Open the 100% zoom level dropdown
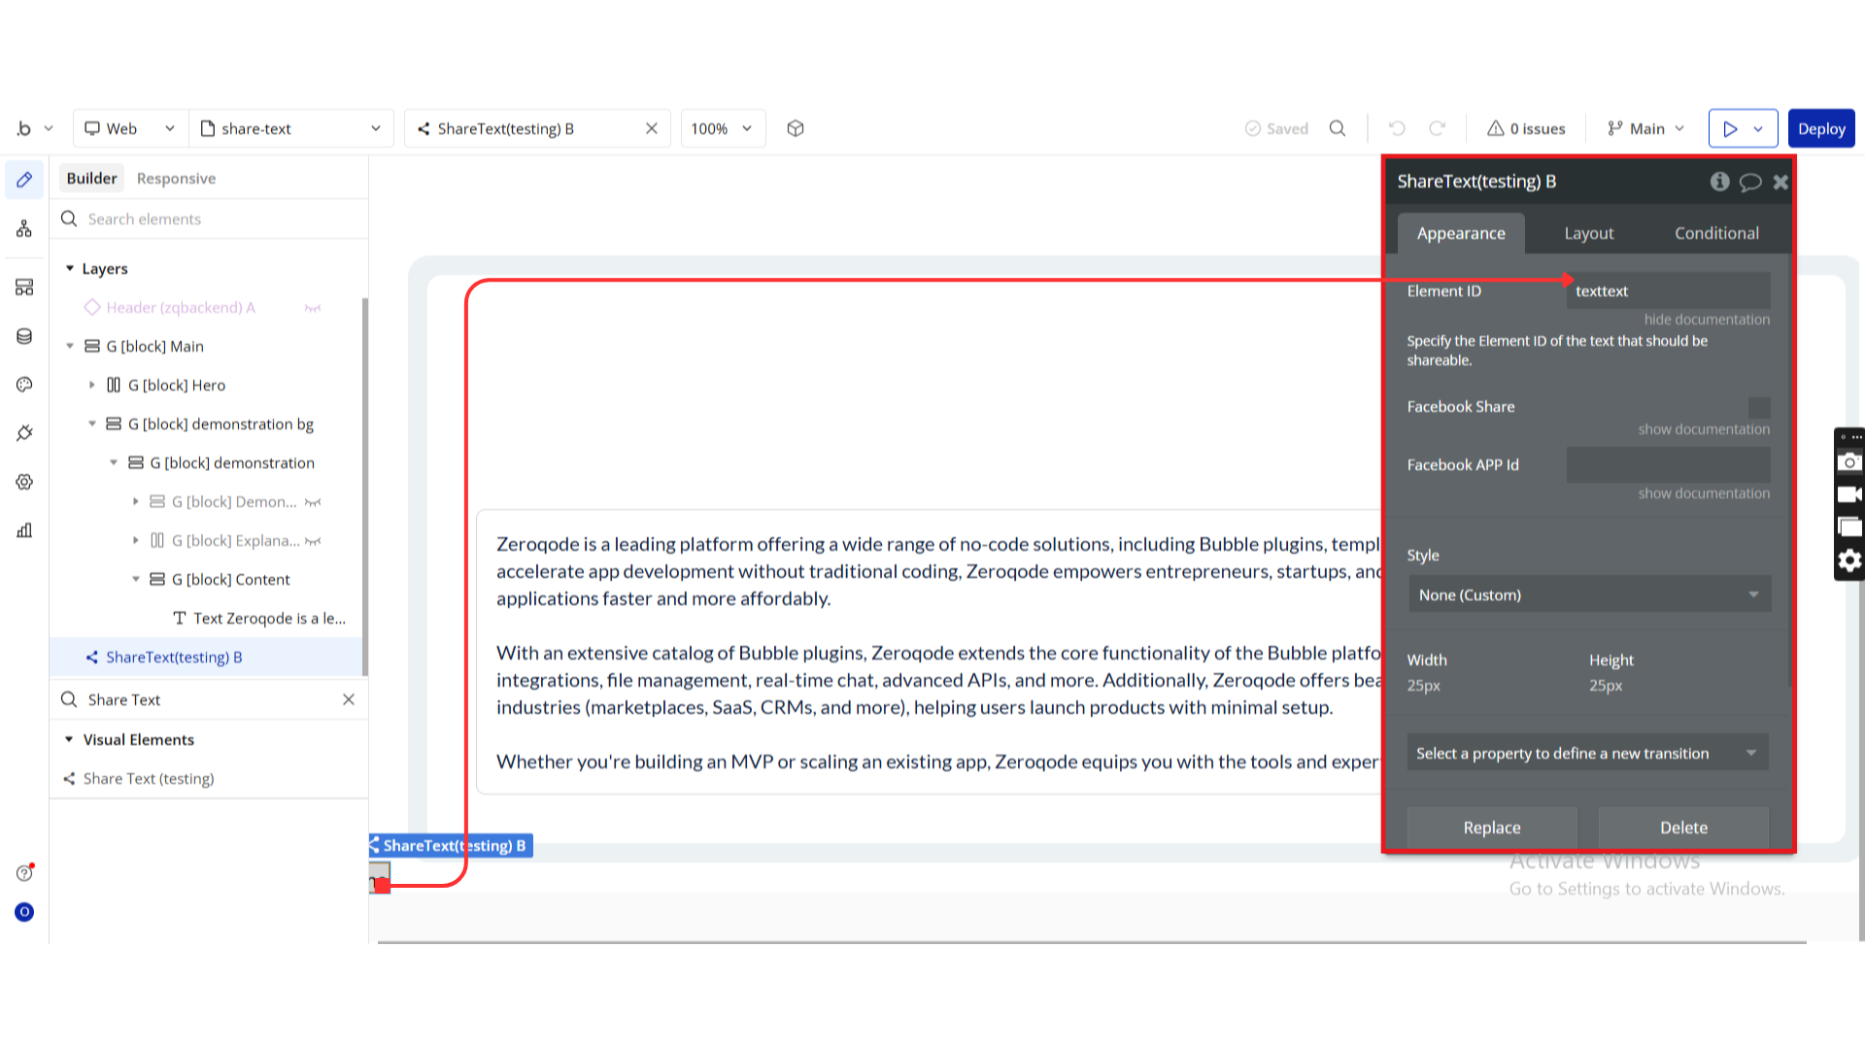 pos(722,128)
